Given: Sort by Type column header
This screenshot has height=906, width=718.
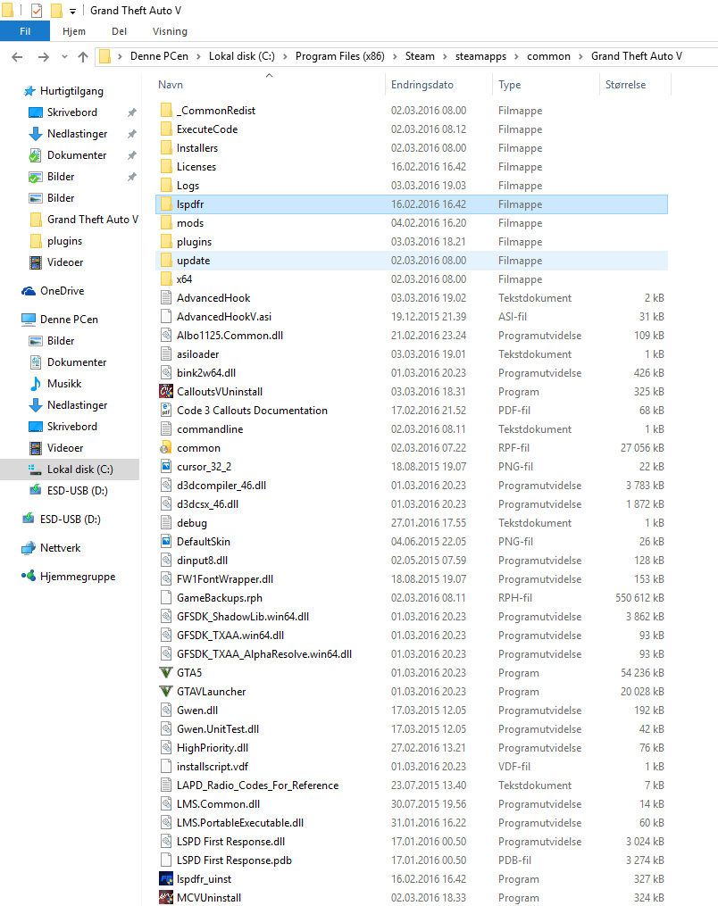Looking at the screenshot, I should (x=546, y=85).
